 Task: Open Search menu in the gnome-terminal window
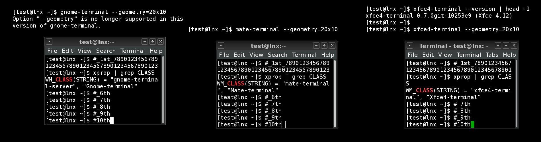(x=106, y=51)
